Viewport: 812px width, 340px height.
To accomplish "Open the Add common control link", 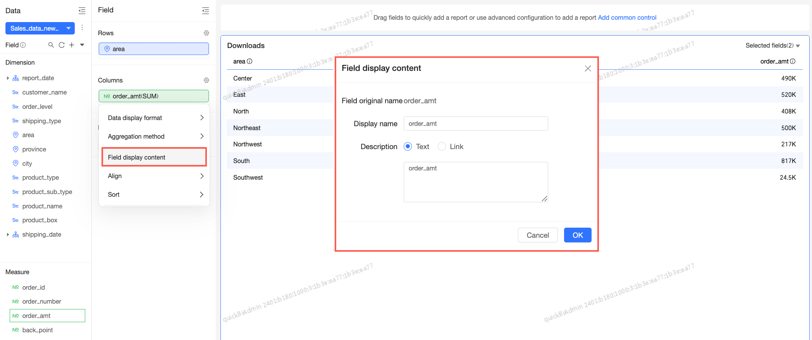I will pyautogui.click(x=627, y=17).
